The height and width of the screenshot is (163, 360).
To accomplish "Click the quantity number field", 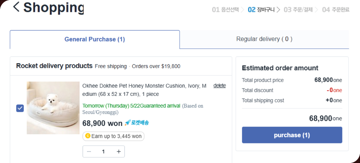I will point(104,151).
